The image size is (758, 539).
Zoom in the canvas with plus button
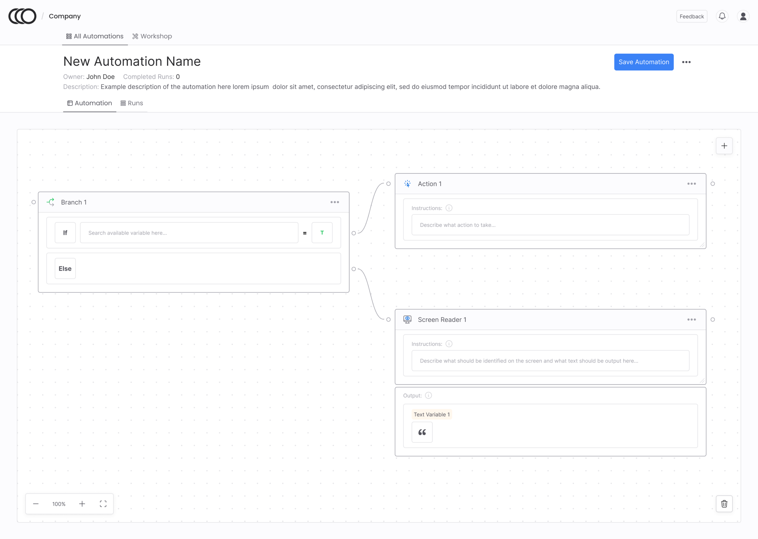coord(82,504)
